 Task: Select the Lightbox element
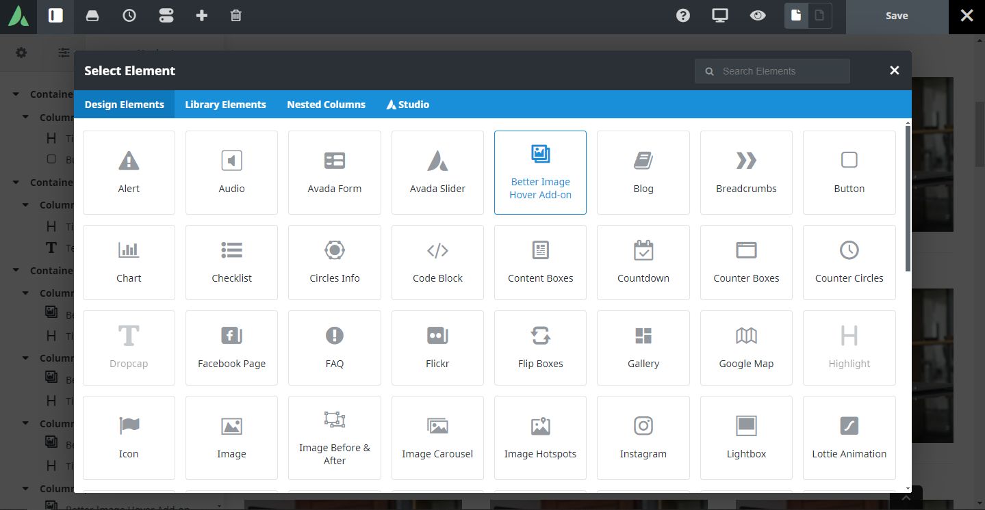746,438
